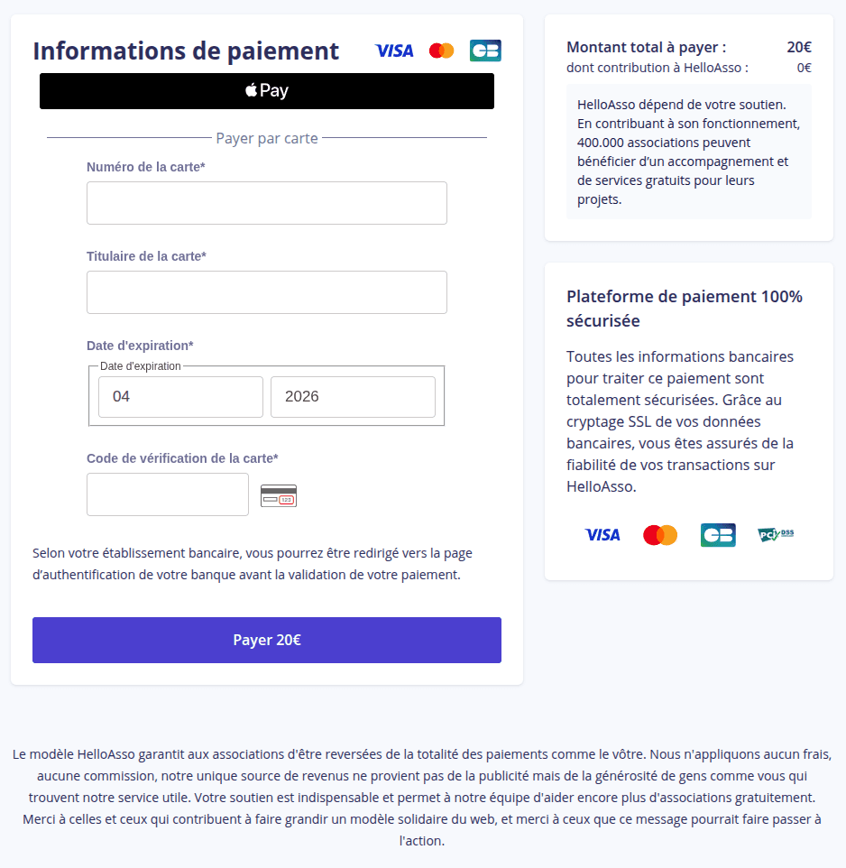
Task: Click the Apple Pay logo inside the black button
Action: coord(266,90)
